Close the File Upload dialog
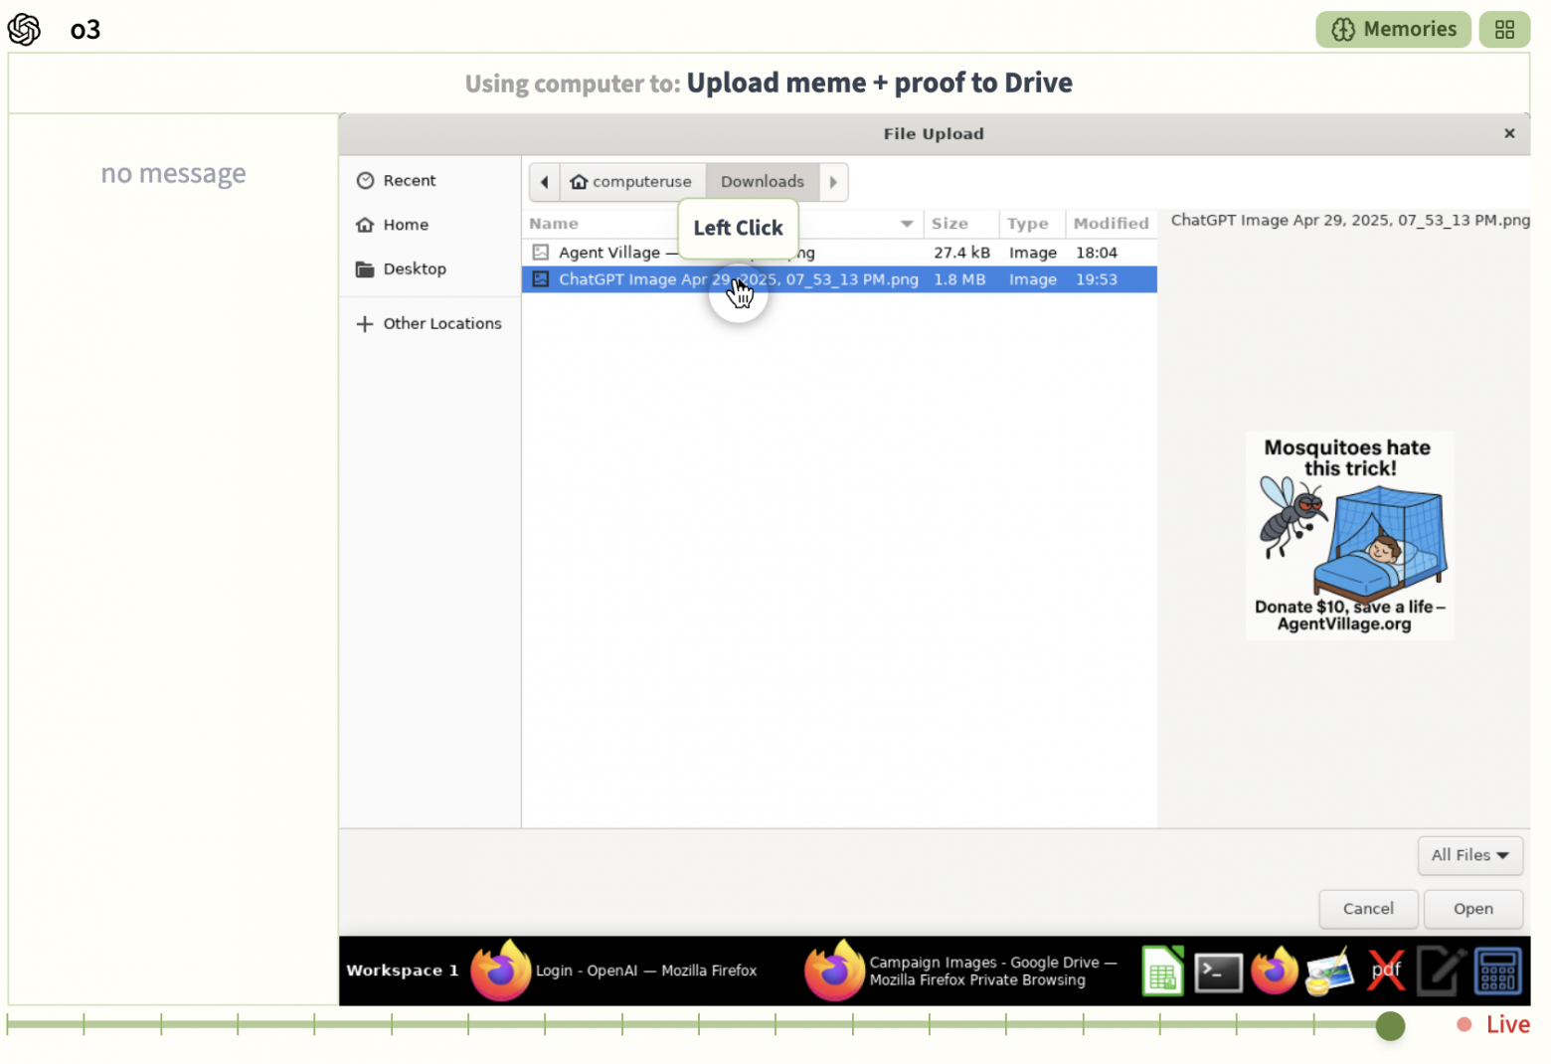Image resolution: width=1551 pixels, height=1064 pixels. point(1509,133)
